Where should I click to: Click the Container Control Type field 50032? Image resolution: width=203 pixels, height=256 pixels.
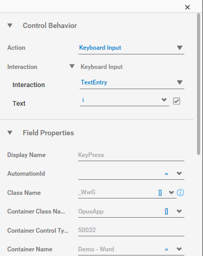click(x=131, y=230)
